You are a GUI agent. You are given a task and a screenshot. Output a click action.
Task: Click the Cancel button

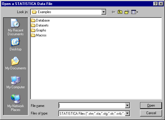click(x=151, y=113)
